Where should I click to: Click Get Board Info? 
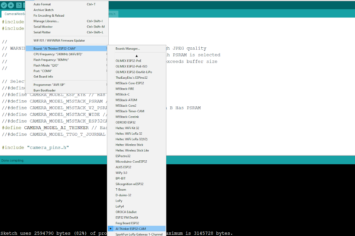[67, 76]
